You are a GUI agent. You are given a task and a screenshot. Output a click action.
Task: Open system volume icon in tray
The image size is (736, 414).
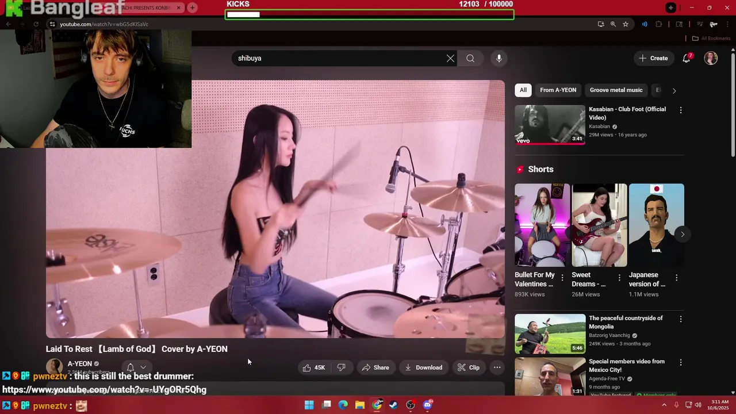699,405
